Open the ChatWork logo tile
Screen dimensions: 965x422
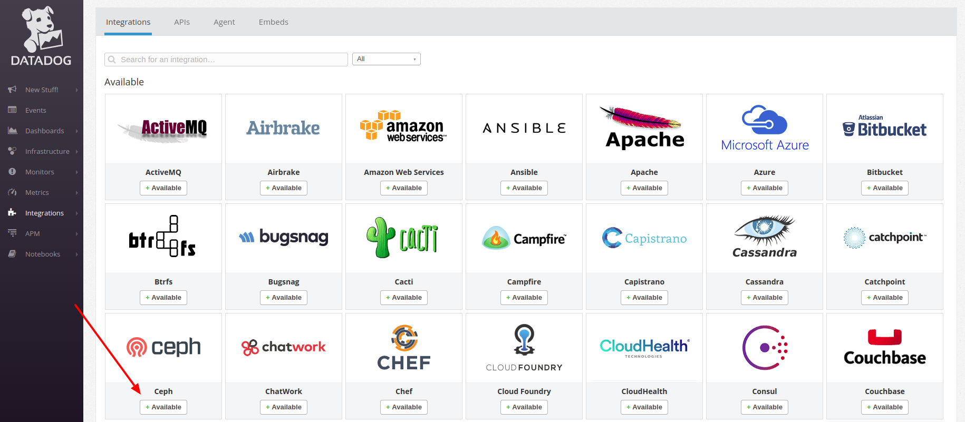pyautogui.click(x=284, y=347)
